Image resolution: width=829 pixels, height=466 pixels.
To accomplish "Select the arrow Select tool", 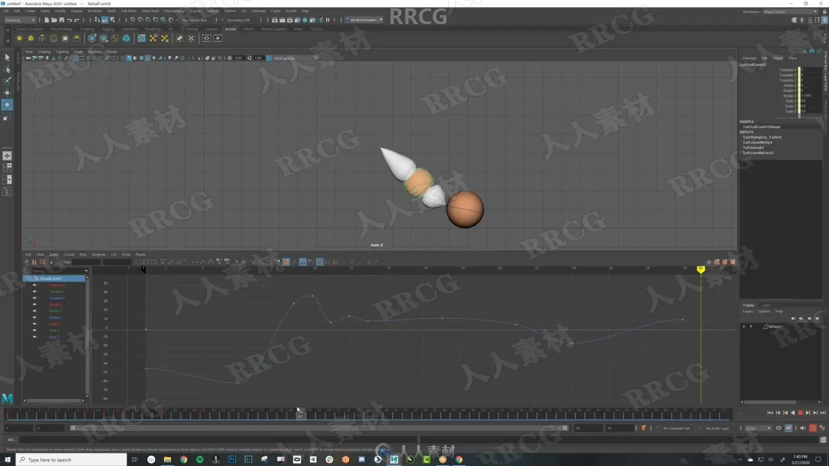I will click(x=7, y=57).
